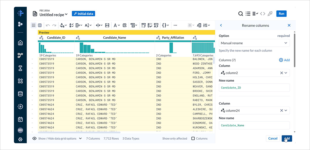Select the Candidate_Name column header
This screenshot has height=150, width=310.
point(115,38)
